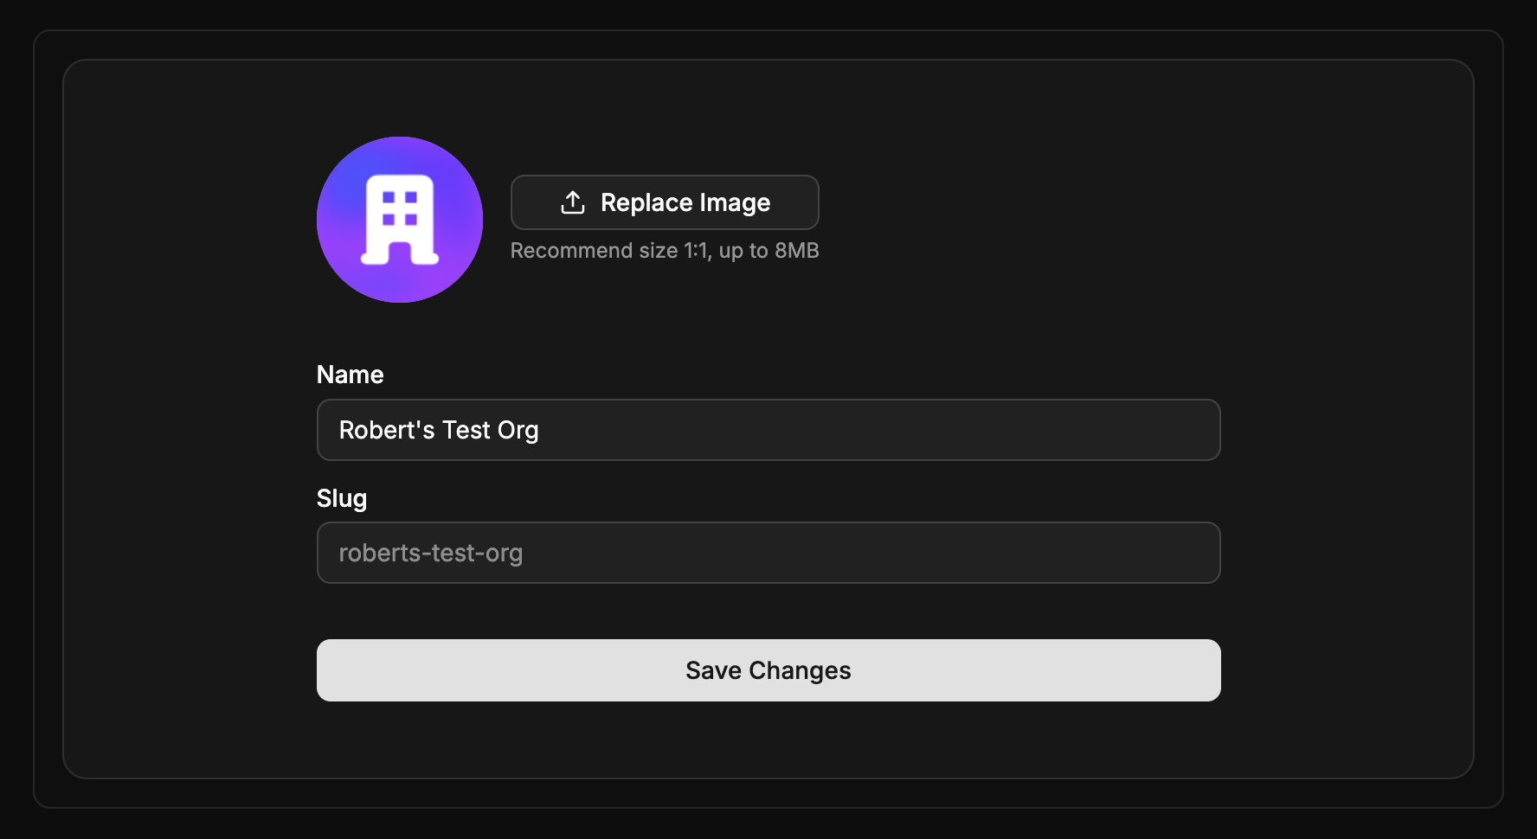The width and height of the screenshot is (1537, 839).
Task: Focus the Name input field
Action: pyautogui.click(x=768, y=430)
